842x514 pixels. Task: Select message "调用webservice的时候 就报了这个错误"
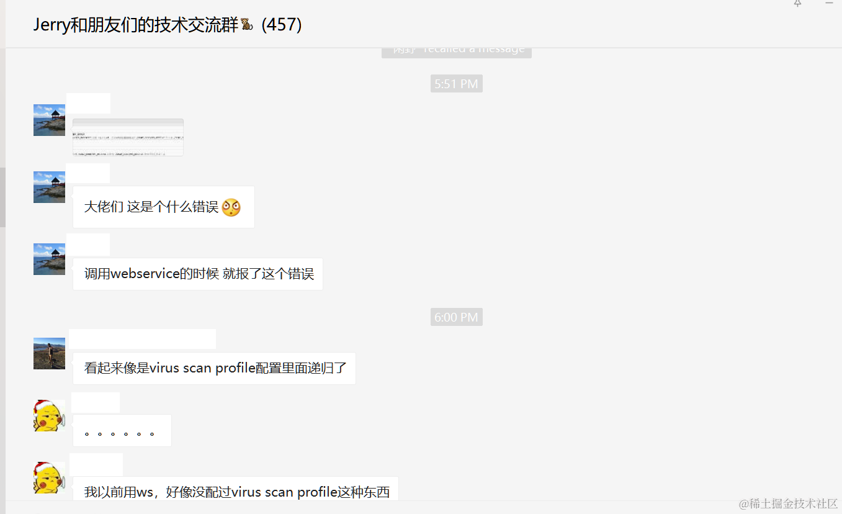pyautogui.click(x=198, y=274)
